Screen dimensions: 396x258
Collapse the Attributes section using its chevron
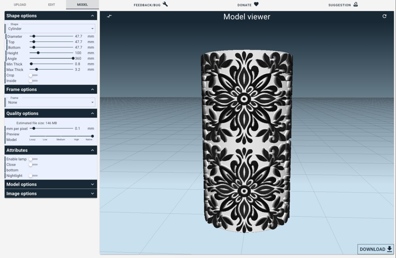point(92,150)
